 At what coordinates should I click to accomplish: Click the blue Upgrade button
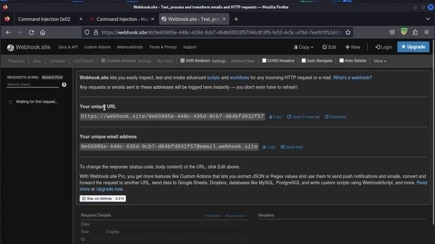[x=413, y=47]
